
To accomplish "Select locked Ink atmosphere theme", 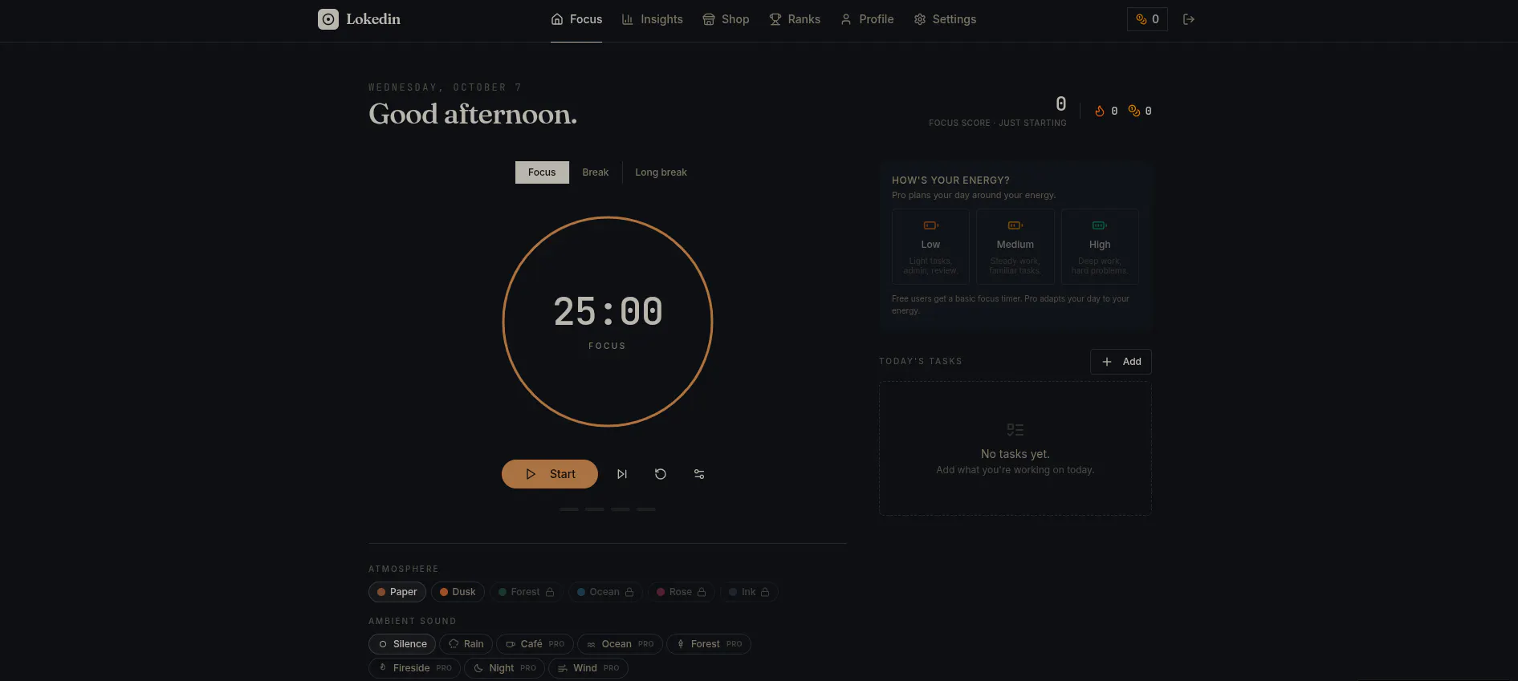I will click(749, 592).
